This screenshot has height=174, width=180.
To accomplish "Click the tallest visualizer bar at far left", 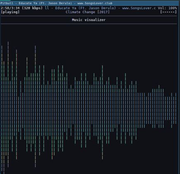I will tap(8, 104).
